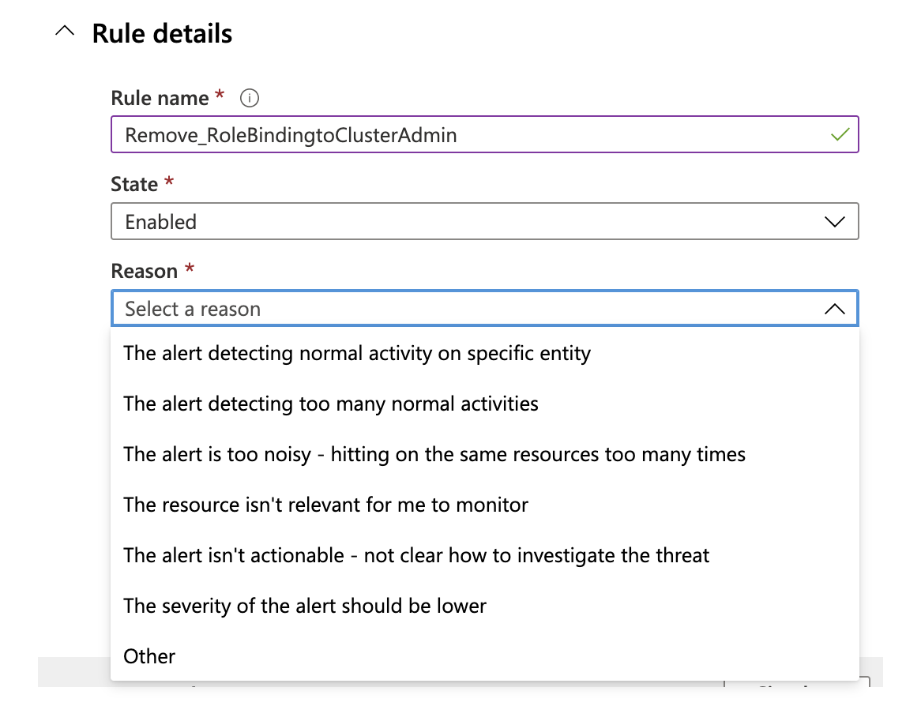The height and width of the screenshot is (706, 921).
Task: Choose the alert isn't actionable option
Action: 415,555
